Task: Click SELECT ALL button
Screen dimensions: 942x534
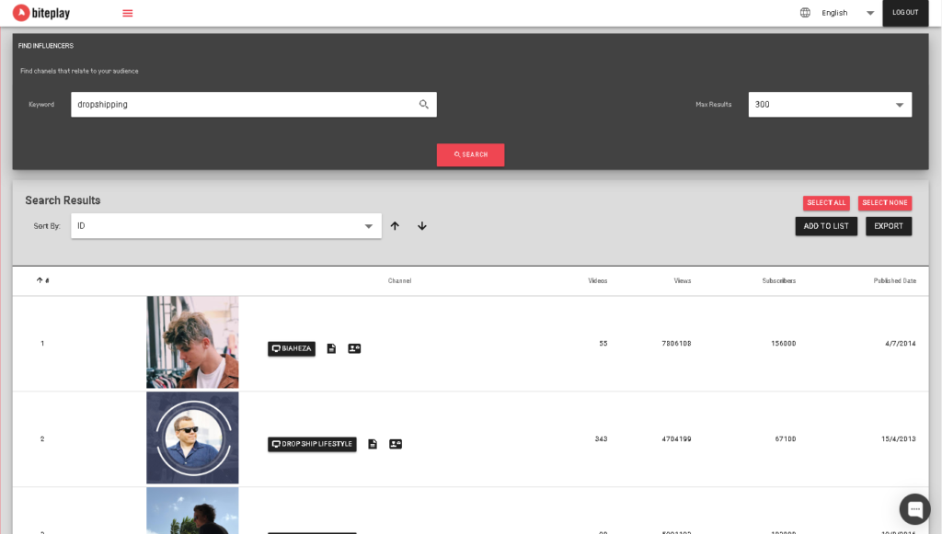Action: tap(826, 203)
